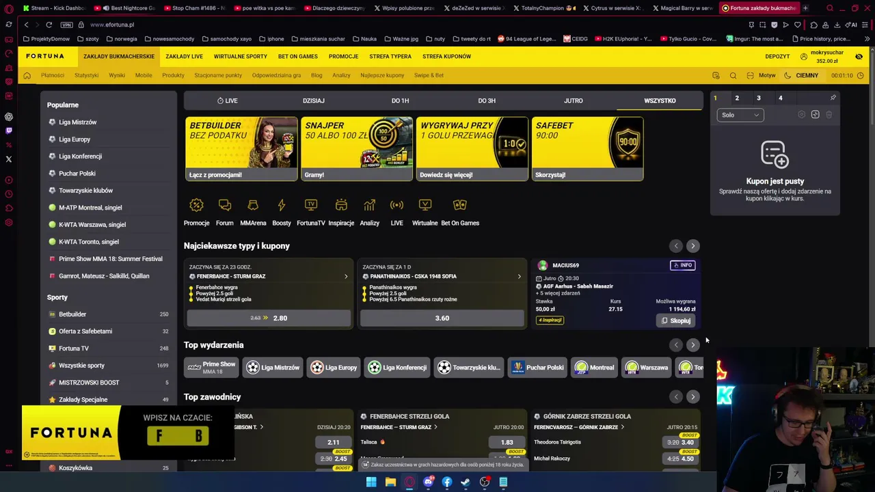Clear betslip with the trash icon

click(829, 115)
